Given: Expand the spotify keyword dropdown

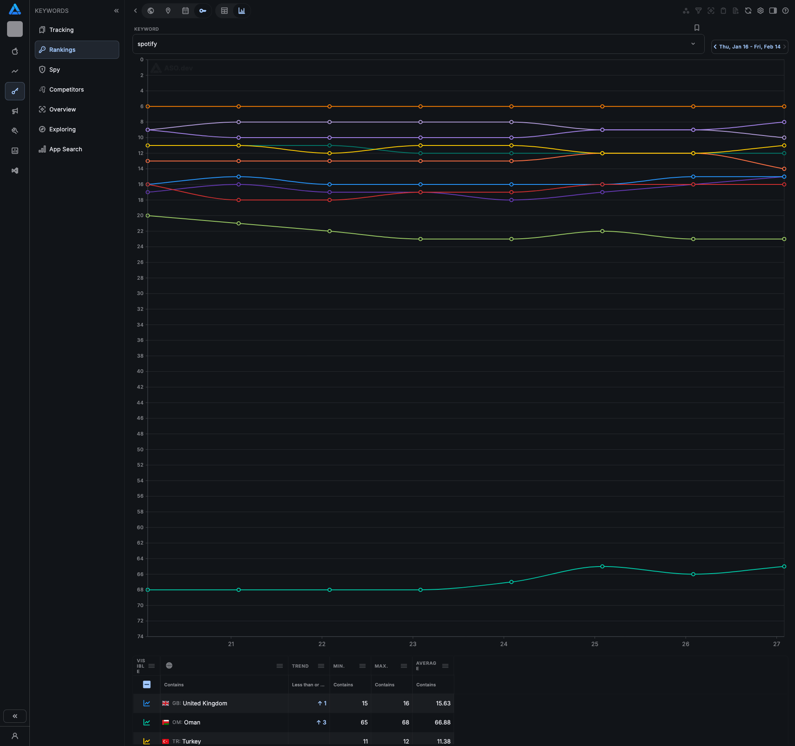Looking at the screenshot, I should (693, 44).
